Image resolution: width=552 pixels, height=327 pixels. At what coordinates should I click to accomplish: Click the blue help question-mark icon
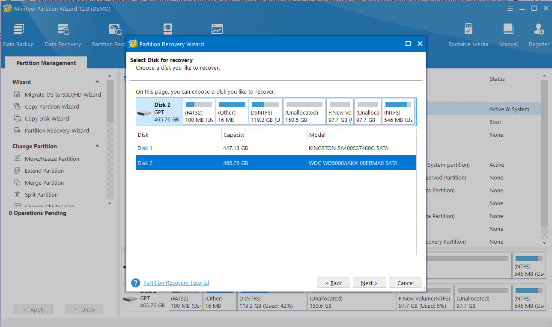(x=136, y=283)
